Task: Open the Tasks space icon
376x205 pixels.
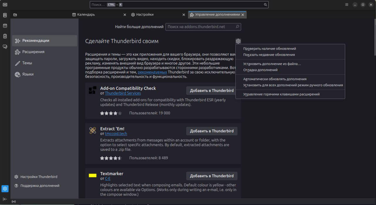Action: 5,36
